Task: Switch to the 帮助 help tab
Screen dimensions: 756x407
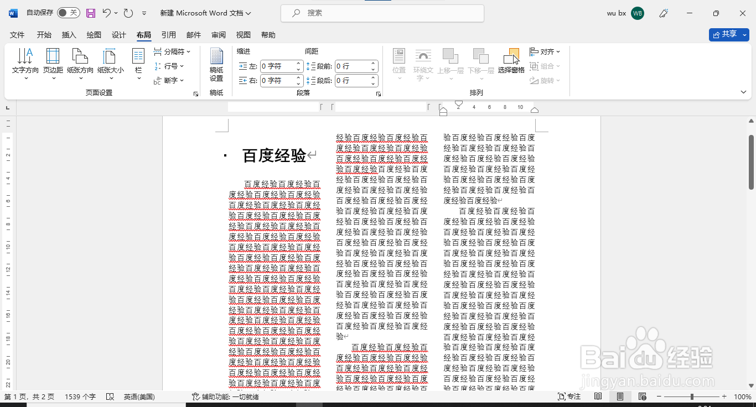Action: click(268, 35)
